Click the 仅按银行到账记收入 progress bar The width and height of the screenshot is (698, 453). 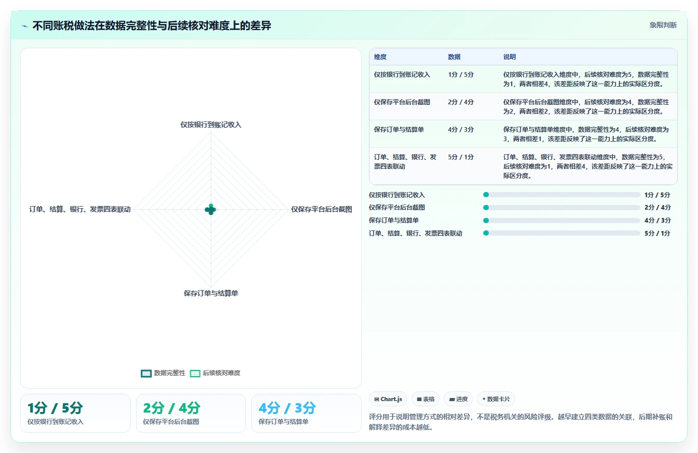tap(562, 195)
